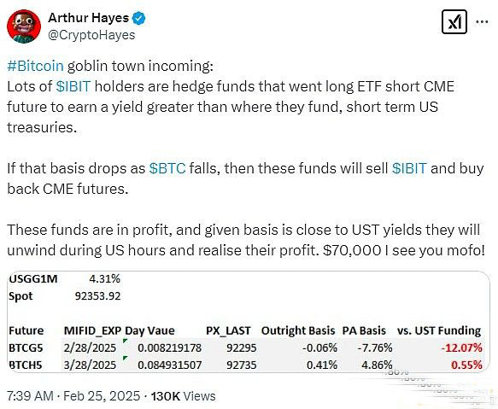
Task: Click the 130K Views count
Action: coord(183,396)
